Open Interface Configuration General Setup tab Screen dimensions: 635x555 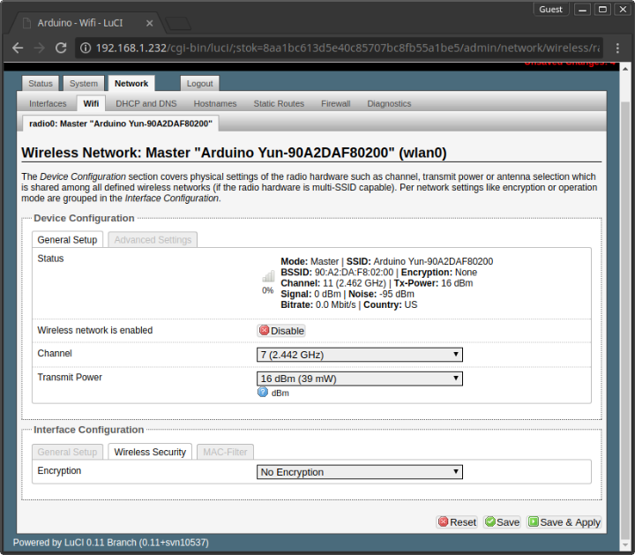(67, 452)
